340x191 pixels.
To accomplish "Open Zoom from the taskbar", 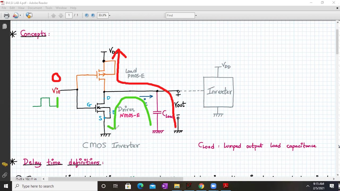I will [214, 186].
